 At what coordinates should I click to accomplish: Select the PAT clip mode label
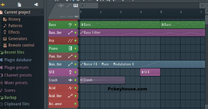(76, 17)
